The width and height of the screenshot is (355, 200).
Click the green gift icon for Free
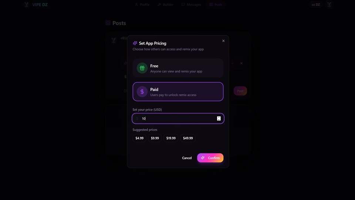pyautogui.click(x=142, y=68)
